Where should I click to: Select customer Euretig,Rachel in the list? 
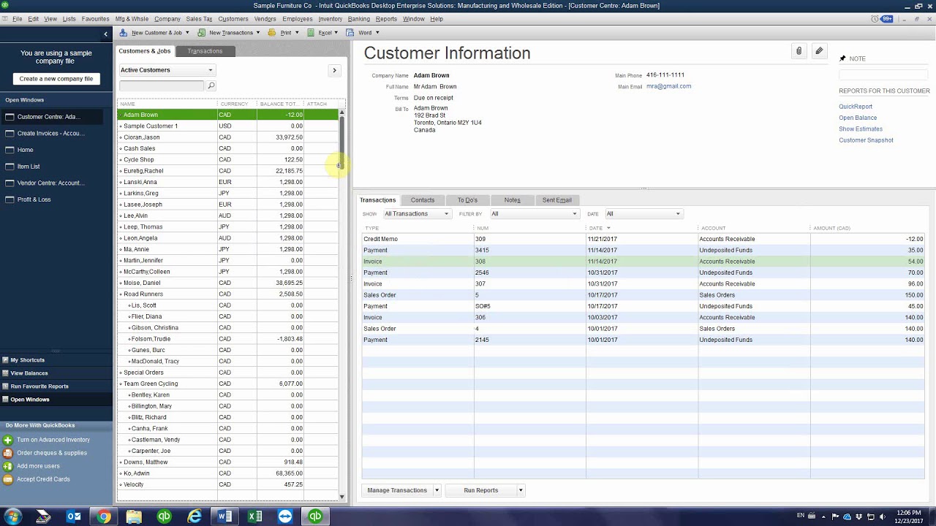click(227, 171)
